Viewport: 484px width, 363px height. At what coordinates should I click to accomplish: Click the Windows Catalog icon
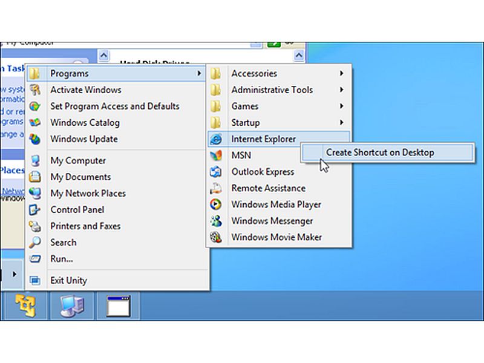pyautogui.click(x=34, y=123)
